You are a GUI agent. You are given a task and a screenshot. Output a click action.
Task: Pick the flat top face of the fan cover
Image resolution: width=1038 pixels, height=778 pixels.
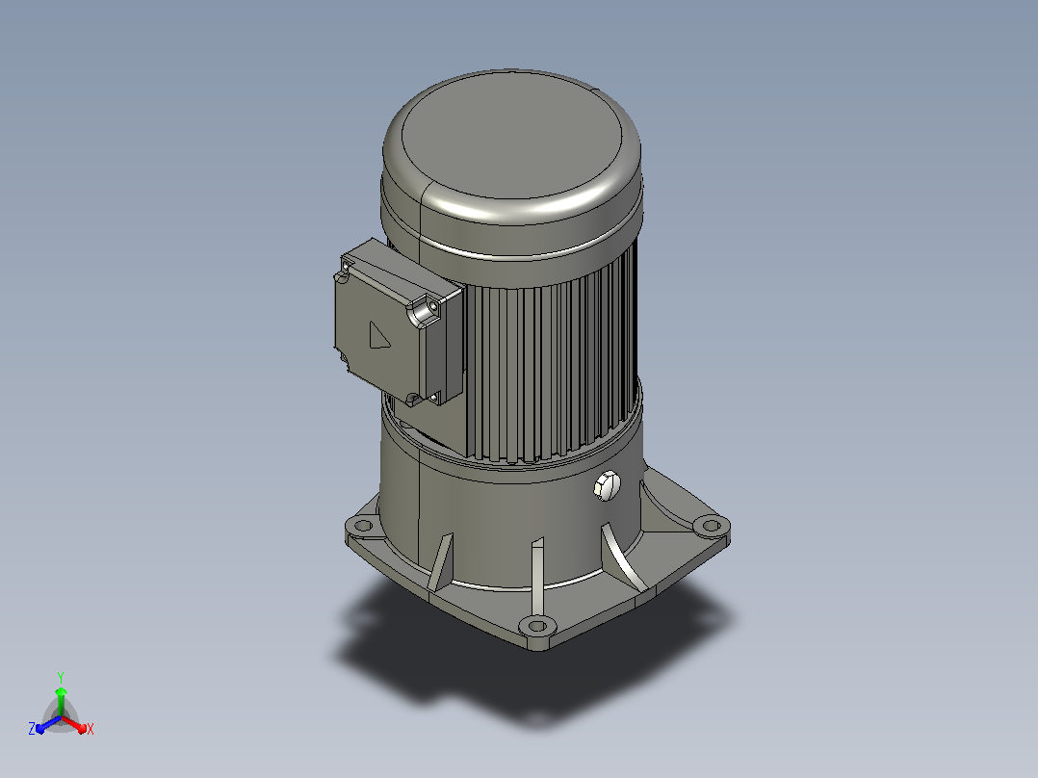(x=512, y=135)
